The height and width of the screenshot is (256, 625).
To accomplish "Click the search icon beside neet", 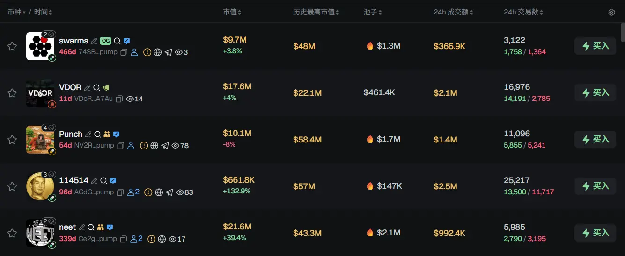I will (x=91, y=228).
